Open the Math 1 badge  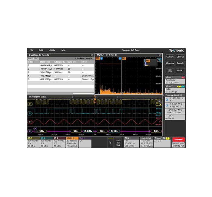[x=72, y=142]
